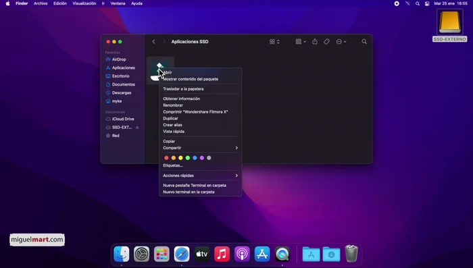Open Podcasts app in the Dock
Viewport: 473px width, 268px height.
(x=242, y=254)
